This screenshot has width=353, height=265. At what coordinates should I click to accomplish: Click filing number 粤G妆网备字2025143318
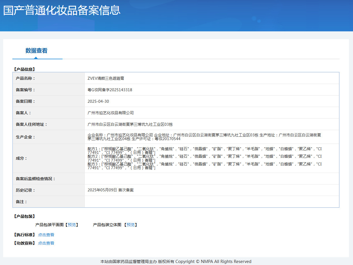pyautogui.click(x=110, y=90)
